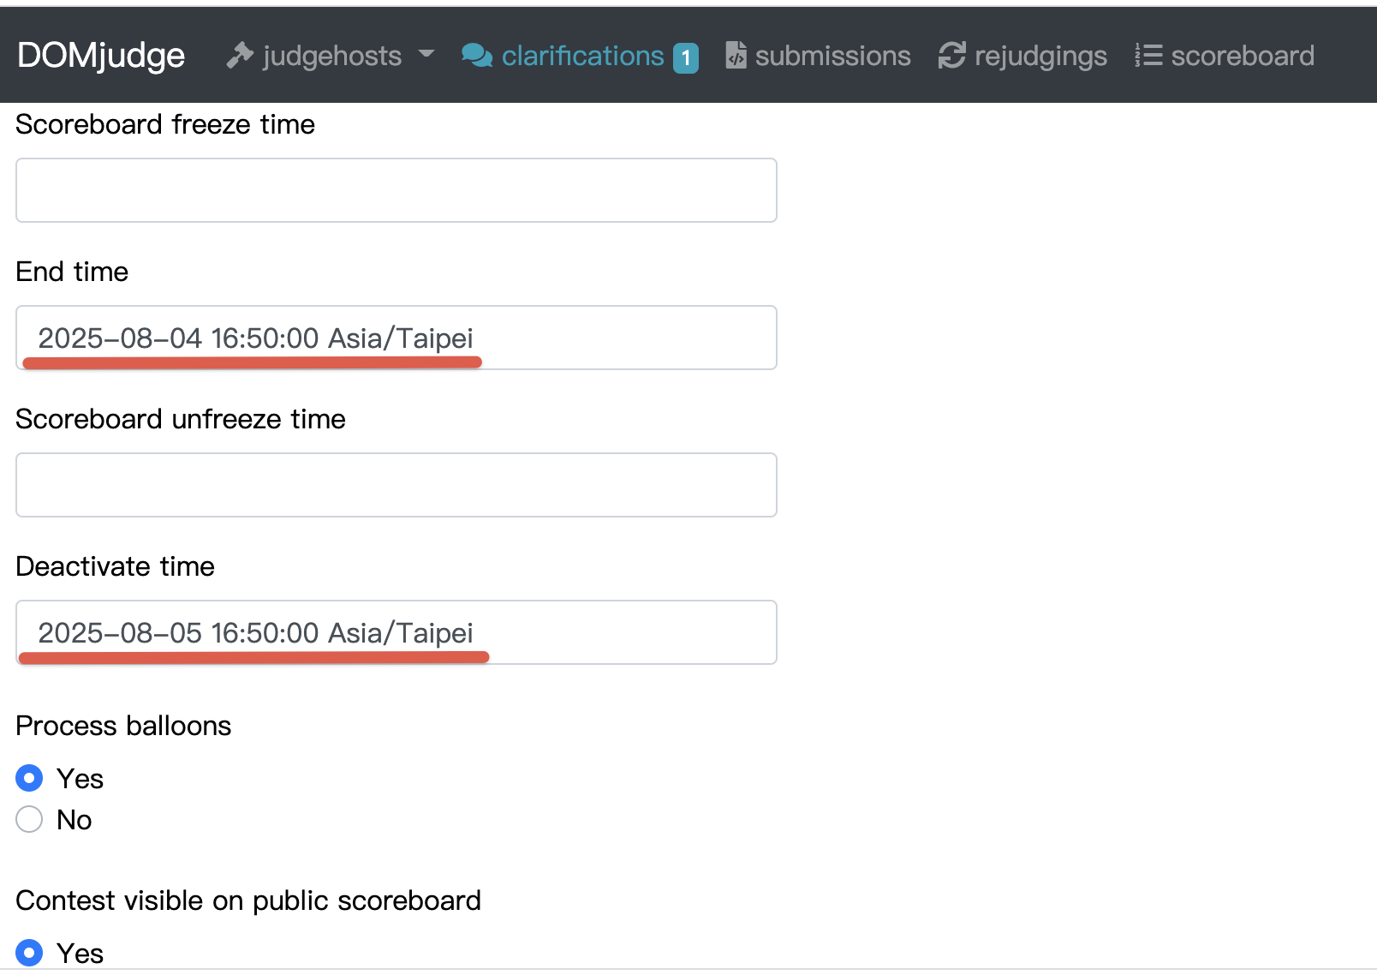Open the scoreboard page link

1242,56
